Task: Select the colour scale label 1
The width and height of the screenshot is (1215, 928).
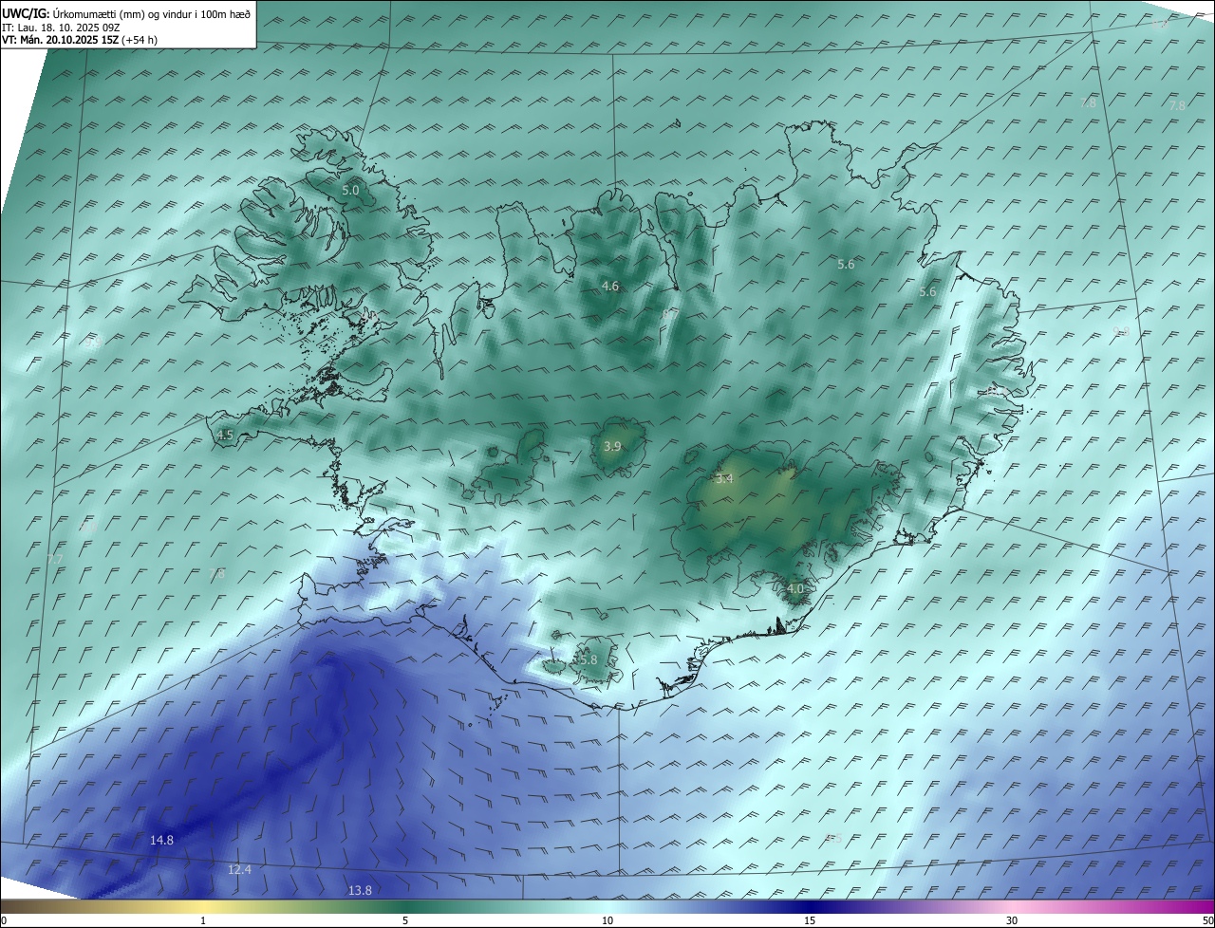Action: point(203,920)
